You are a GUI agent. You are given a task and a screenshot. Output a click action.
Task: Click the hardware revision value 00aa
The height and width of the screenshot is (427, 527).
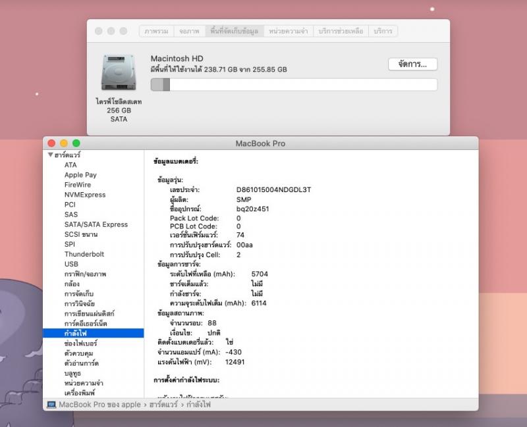click(244, 245)
